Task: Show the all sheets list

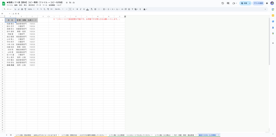Action: [x=11, y=135]
